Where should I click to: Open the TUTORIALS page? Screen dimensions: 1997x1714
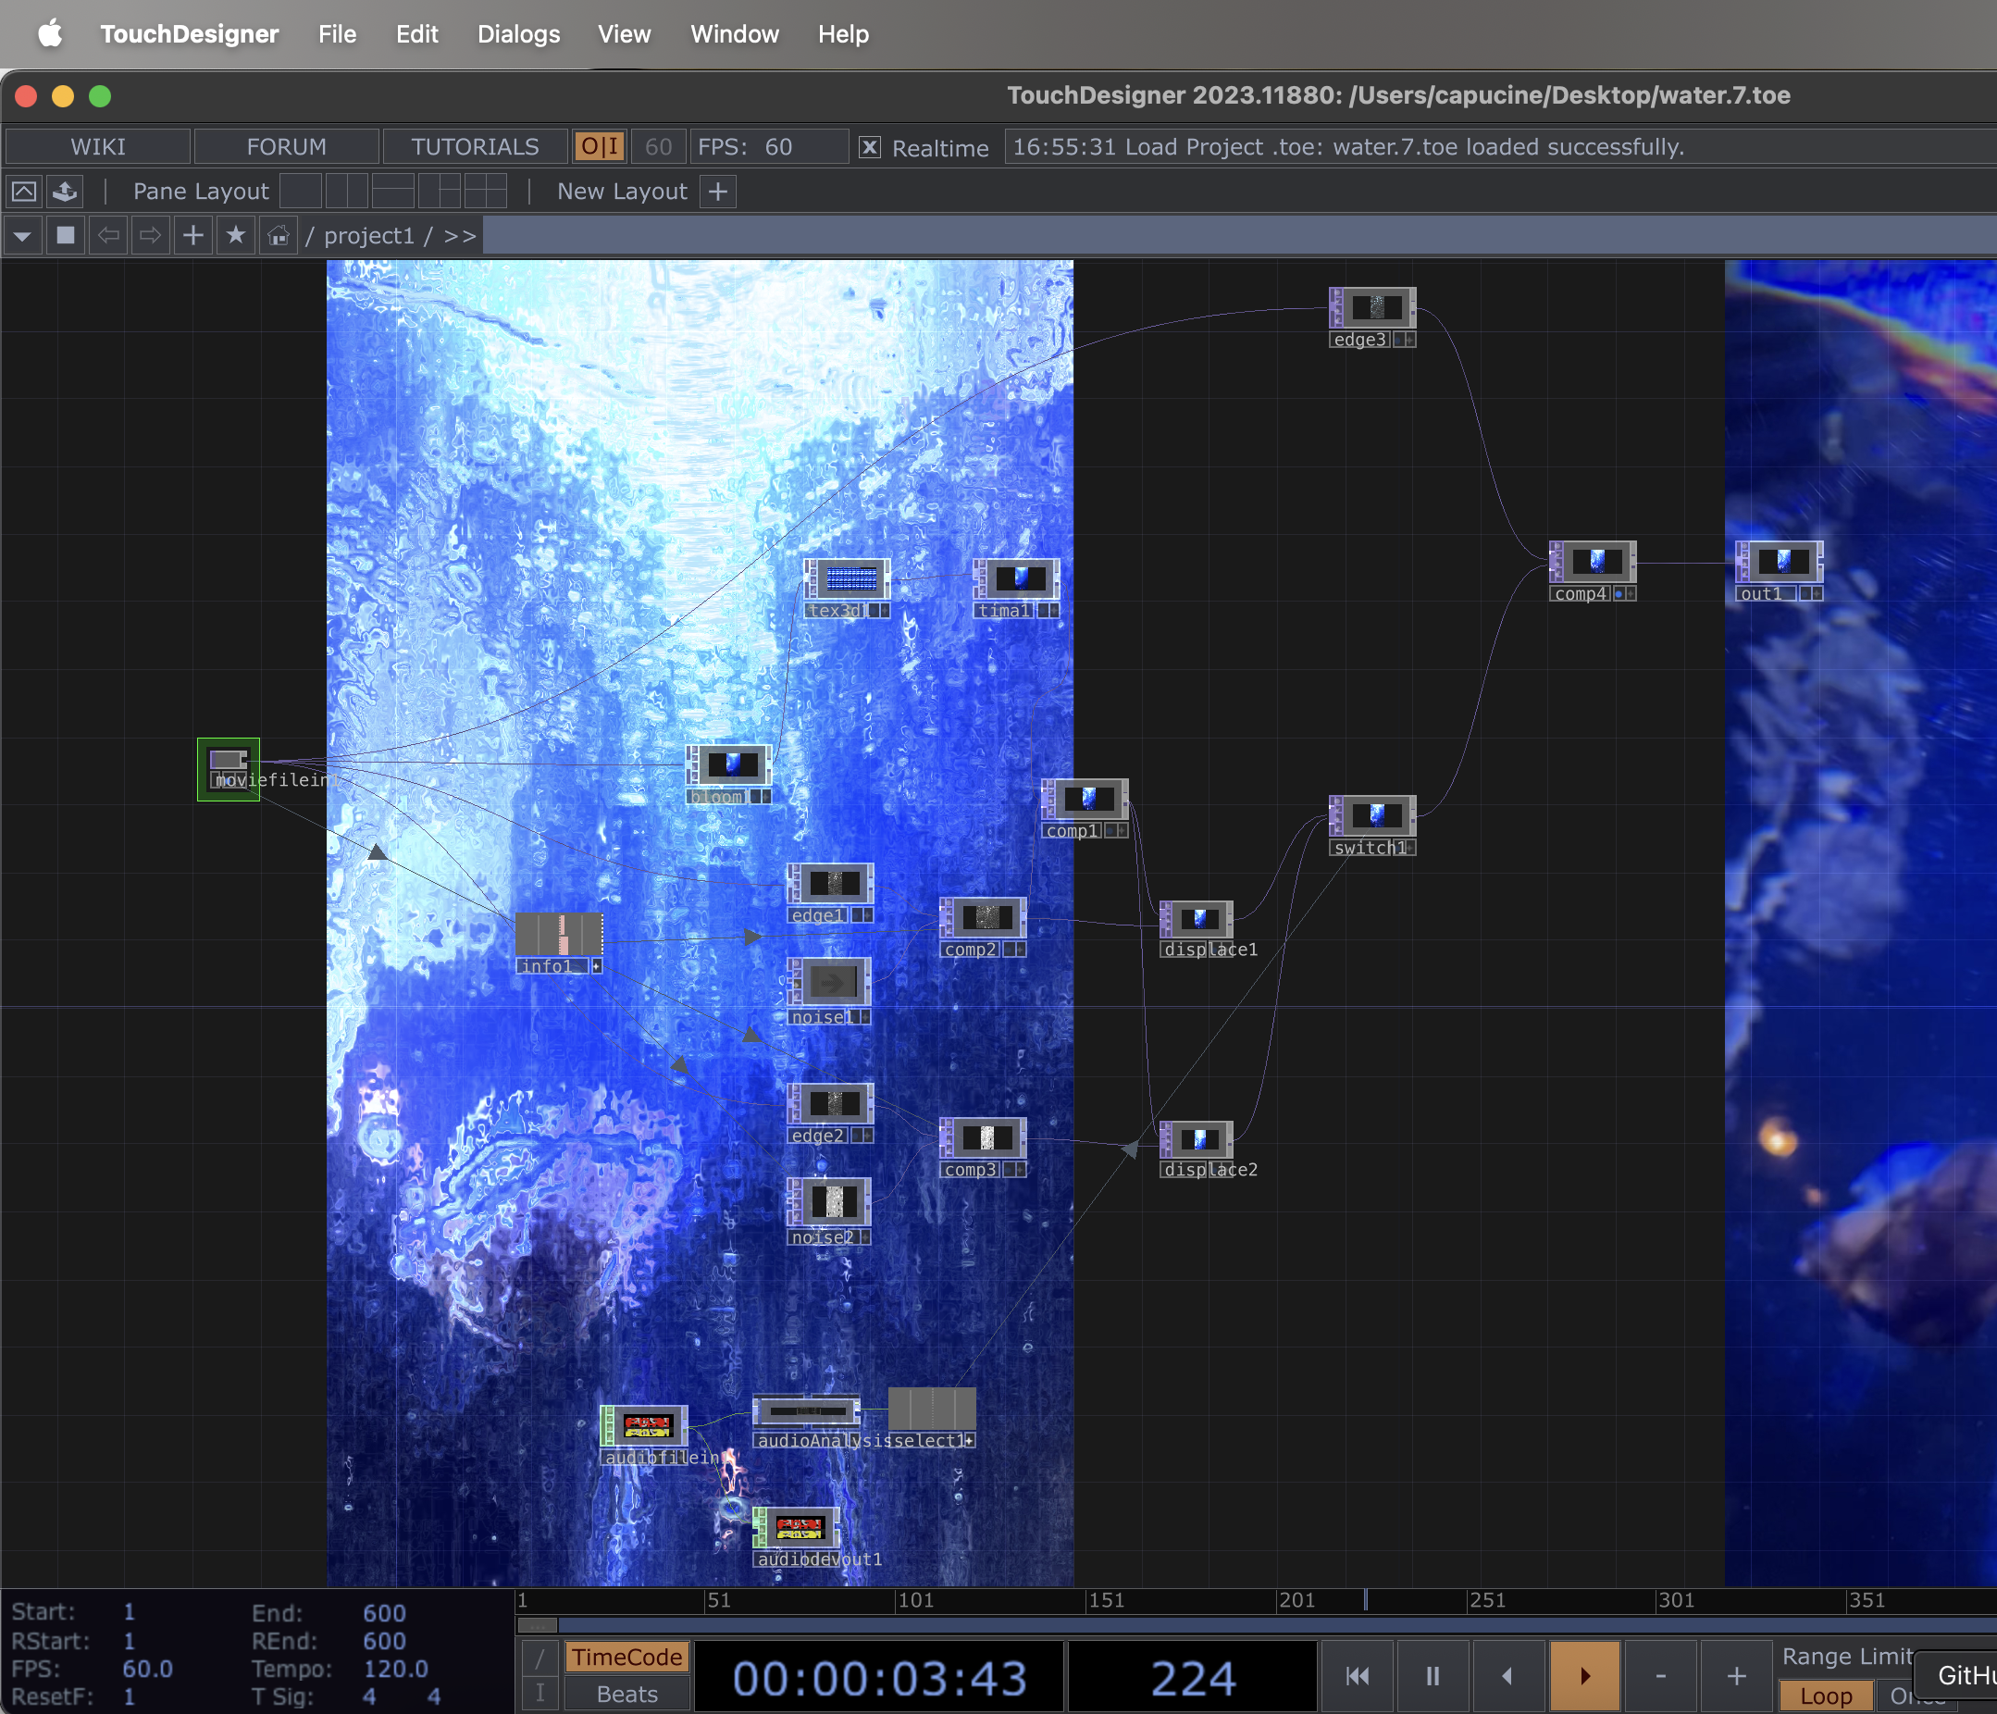[x=474, y=146]
